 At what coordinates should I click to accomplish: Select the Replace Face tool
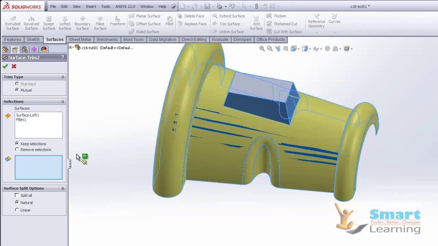(192, 24)
